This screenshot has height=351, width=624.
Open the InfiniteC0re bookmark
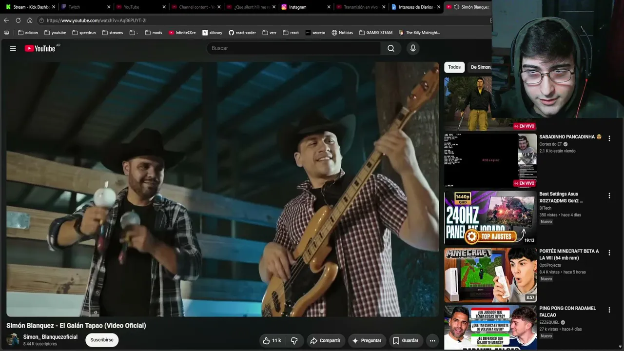[x=182, y=33]
